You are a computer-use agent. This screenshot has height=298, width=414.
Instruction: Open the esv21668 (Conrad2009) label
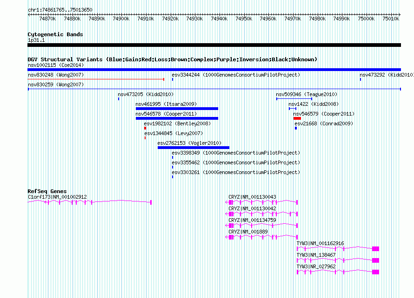(324, 123)
